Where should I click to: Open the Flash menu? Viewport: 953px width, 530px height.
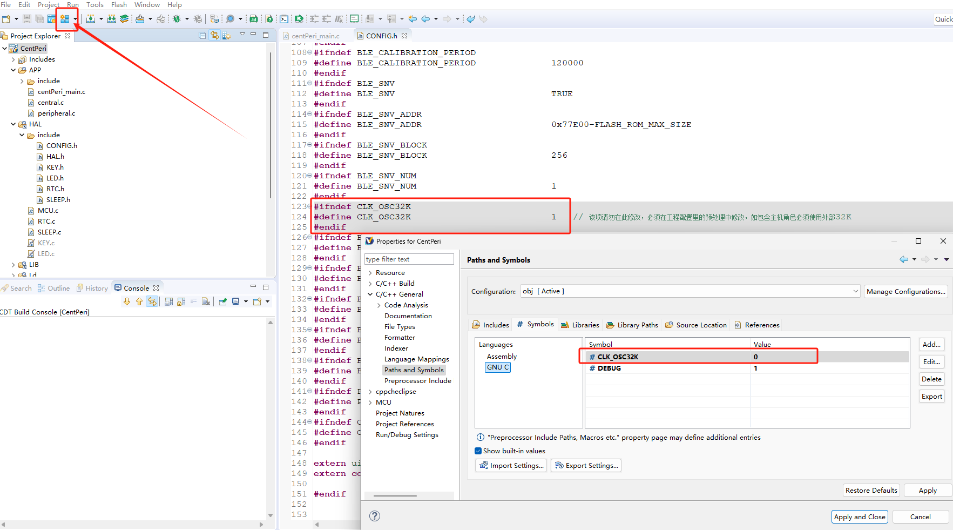tap(119, 4)
